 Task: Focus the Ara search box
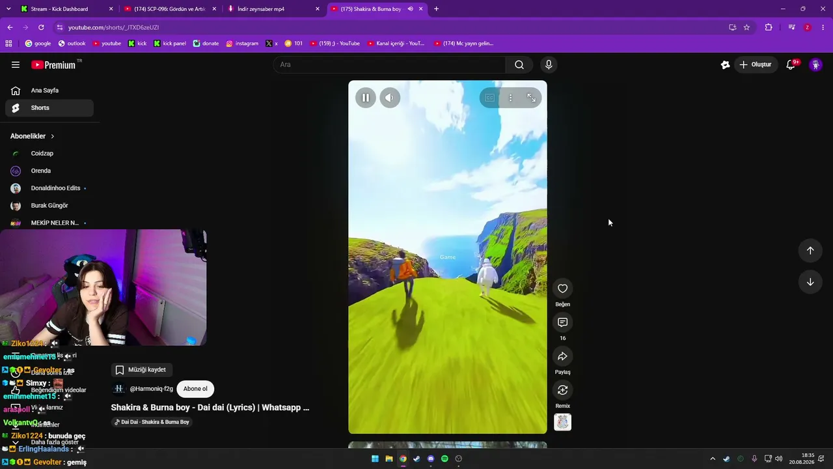click(390, 64)
